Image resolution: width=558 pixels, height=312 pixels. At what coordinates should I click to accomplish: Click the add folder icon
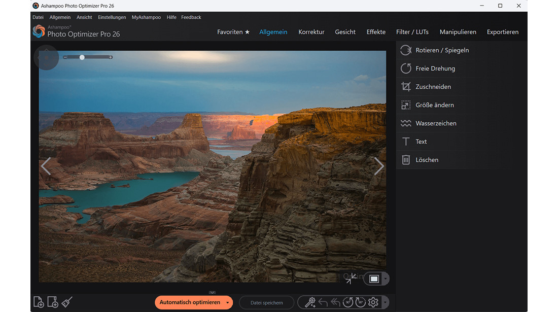point(53,302)
